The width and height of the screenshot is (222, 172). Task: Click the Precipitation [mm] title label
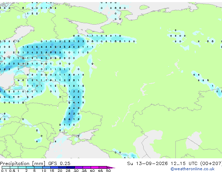tap(23, 164)
